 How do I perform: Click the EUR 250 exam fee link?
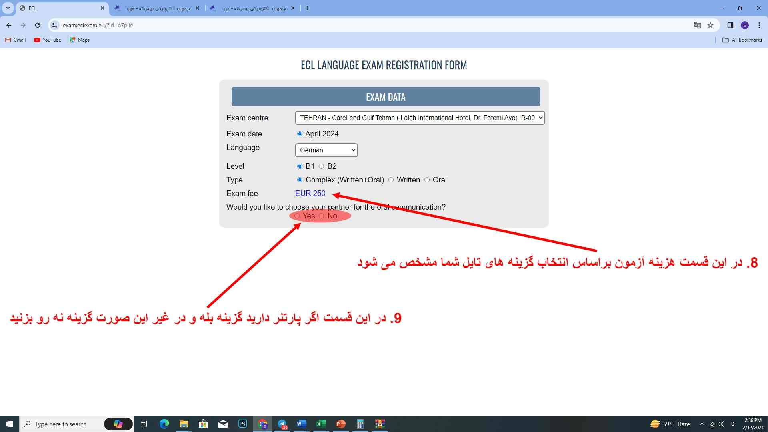point(310,193)
